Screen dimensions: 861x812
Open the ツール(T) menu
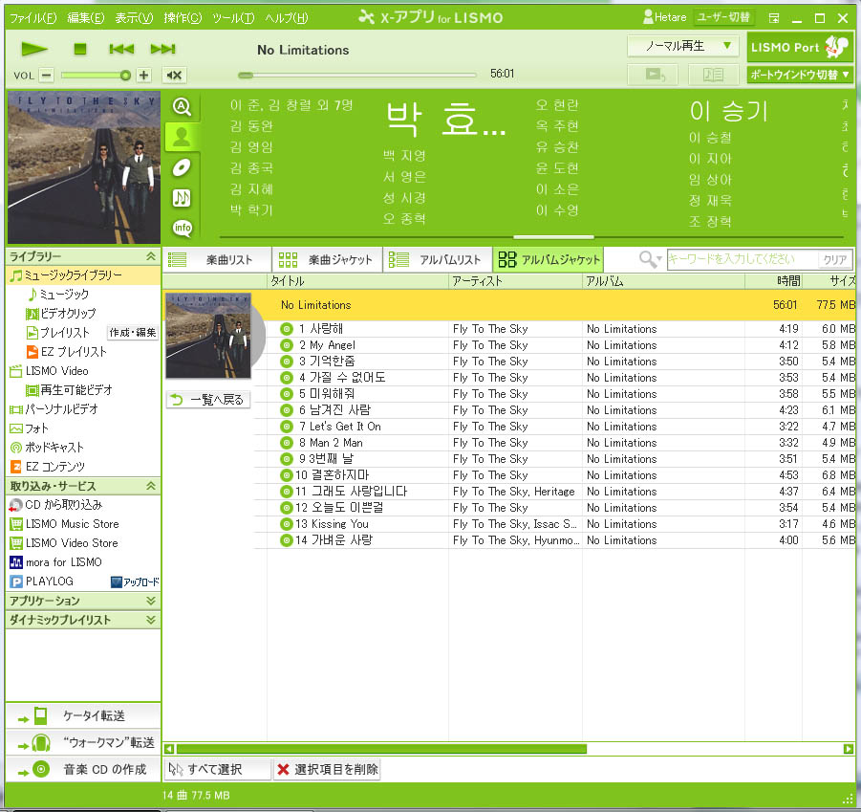(x=233, y=18)
